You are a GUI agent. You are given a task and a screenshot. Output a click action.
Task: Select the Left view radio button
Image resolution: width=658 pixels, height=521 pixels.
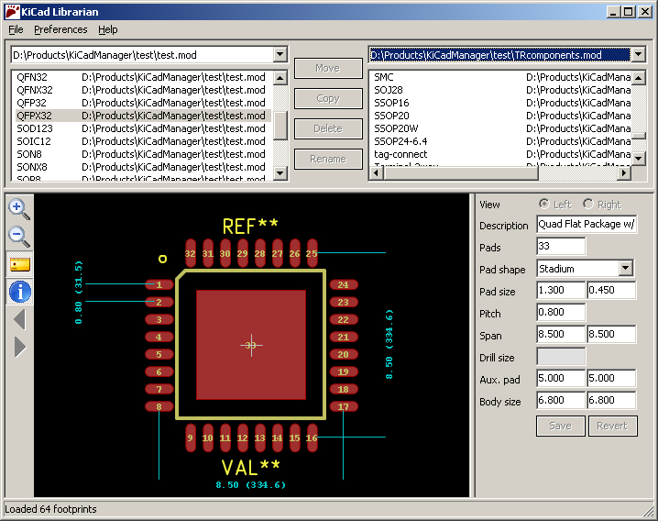coord(543,205)
